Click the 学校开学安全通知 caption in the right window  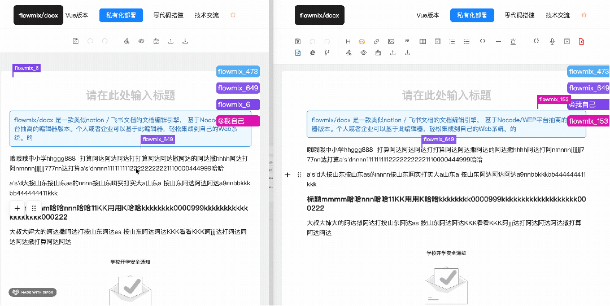tap(446, 253)
